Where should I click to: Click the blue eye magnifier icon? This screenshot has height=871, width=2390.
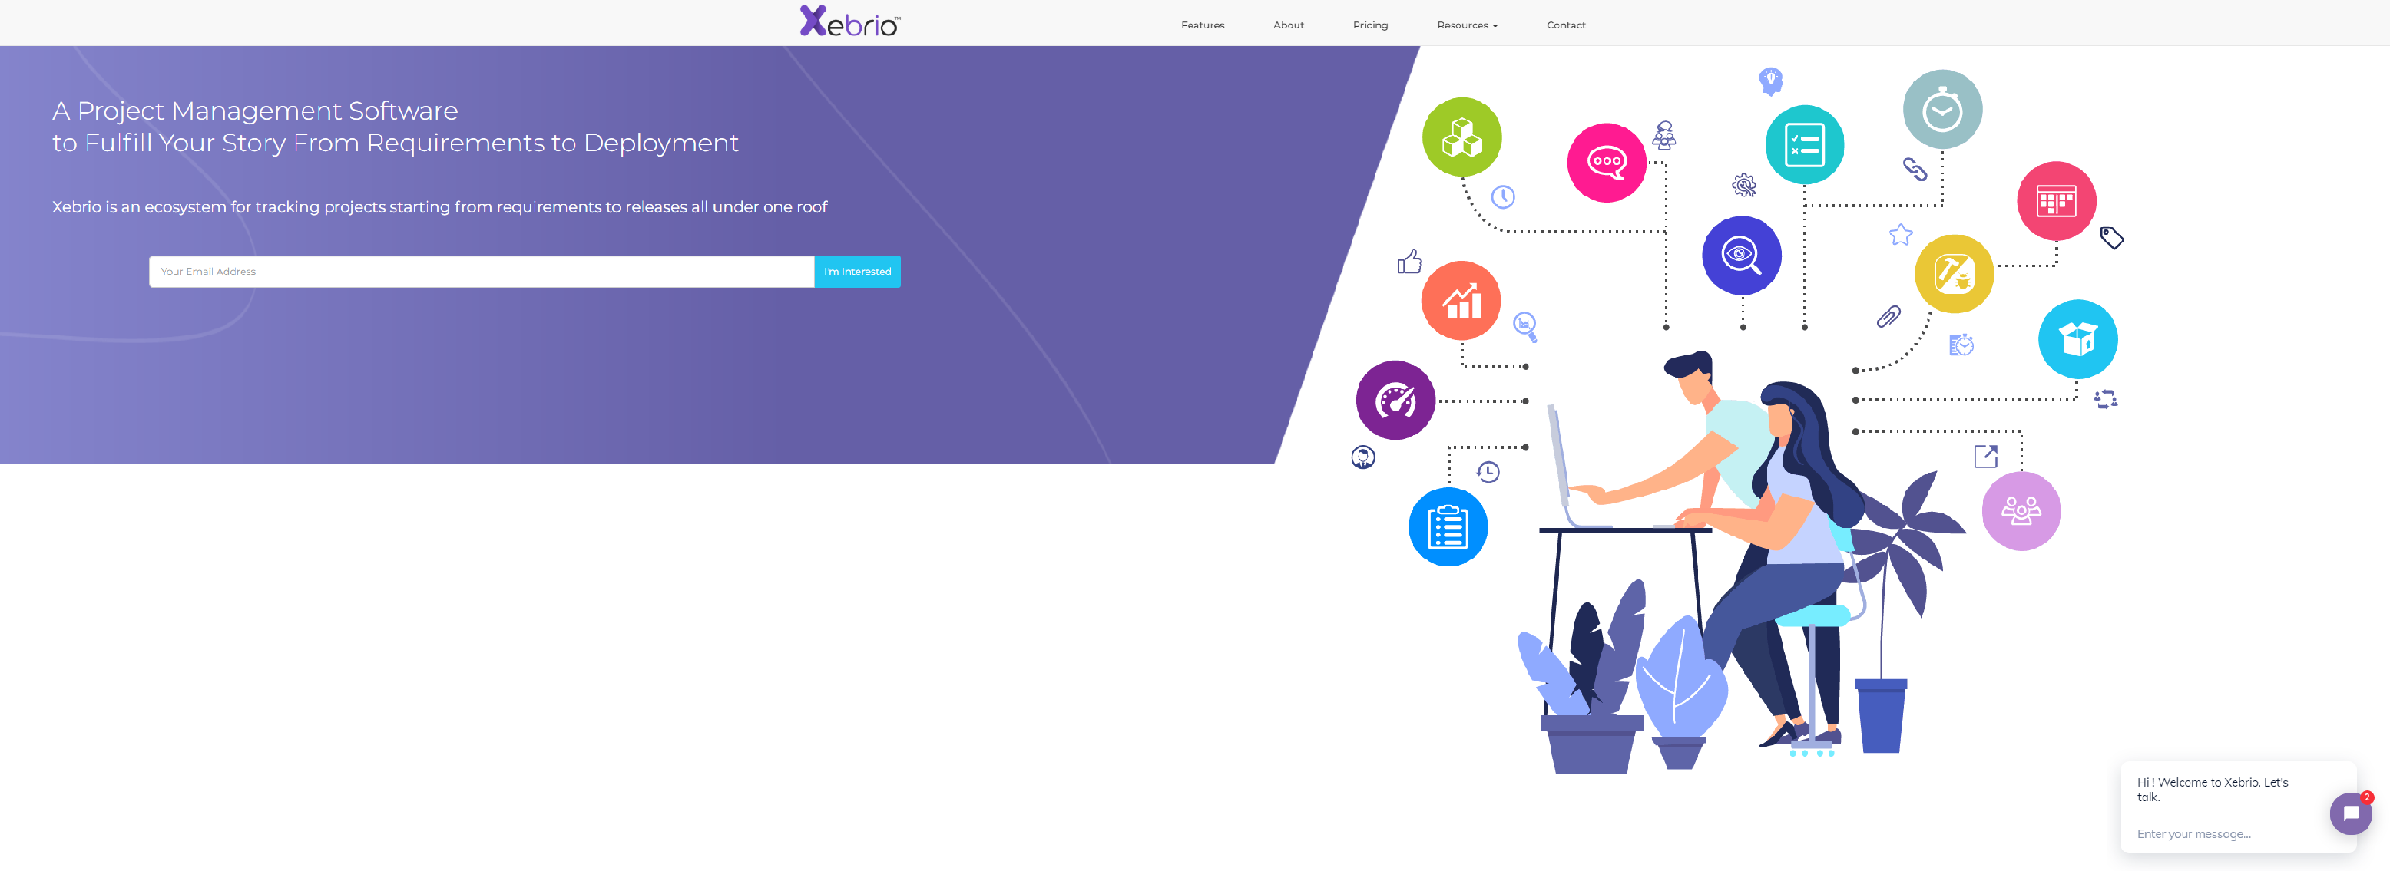click(x=1742, y=255)
